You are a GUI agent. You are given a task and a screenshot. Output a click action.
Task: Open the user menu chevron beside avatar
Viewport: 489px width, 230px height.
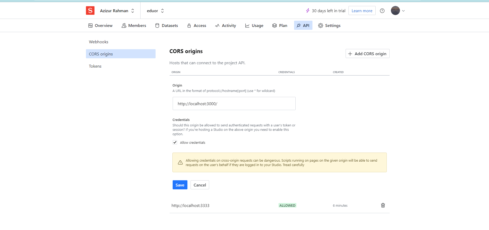coord(403,11)
